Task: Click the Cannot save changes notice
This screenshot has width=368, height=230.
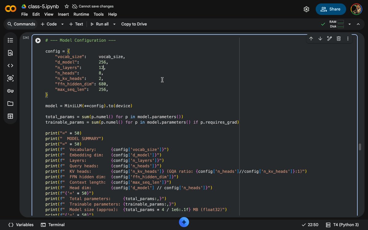Action: click(93, 6)
